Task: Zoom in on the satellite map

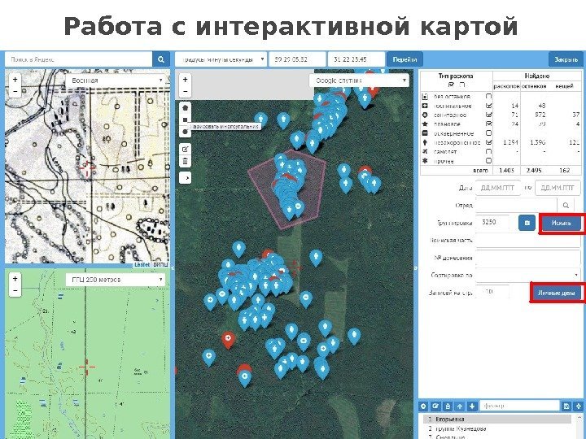Action: tap(185, 80)
